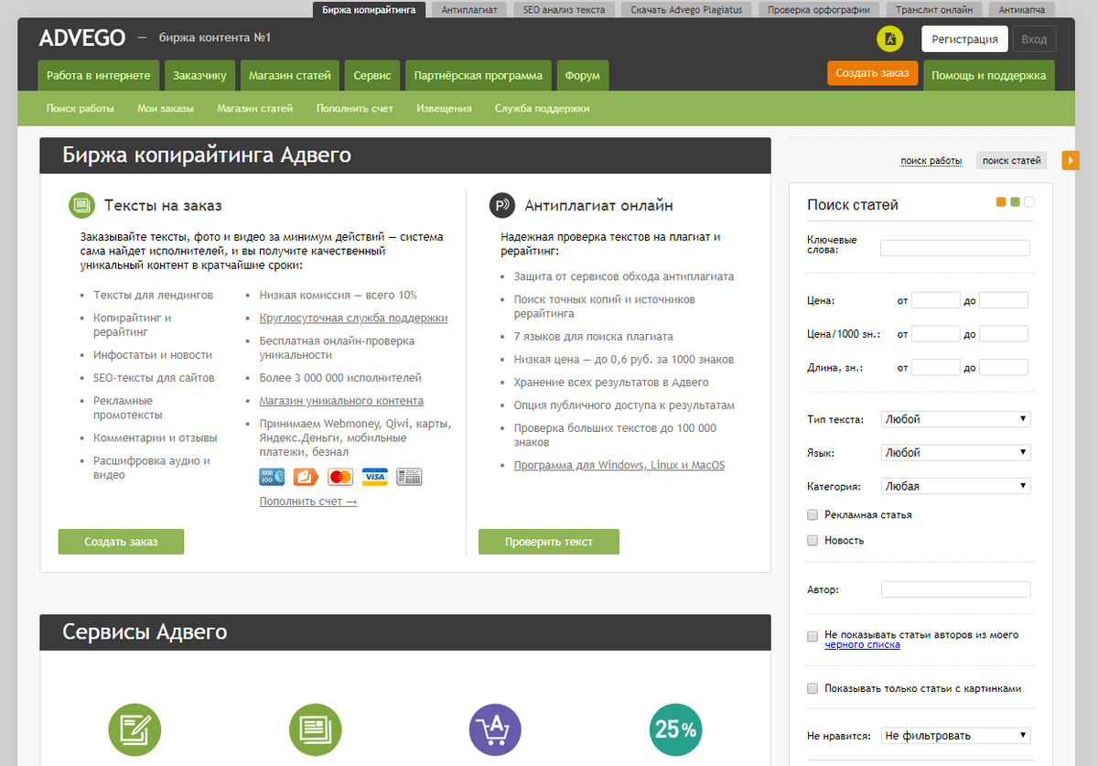Open the 'Заказчику' menu
The image size is (1098, 766).
click(199, 75)
